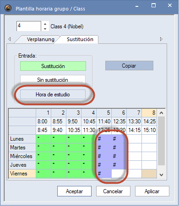Confirm with the Aceptar button
Screen dimensions: 179x206
click(x=74, y=191)
